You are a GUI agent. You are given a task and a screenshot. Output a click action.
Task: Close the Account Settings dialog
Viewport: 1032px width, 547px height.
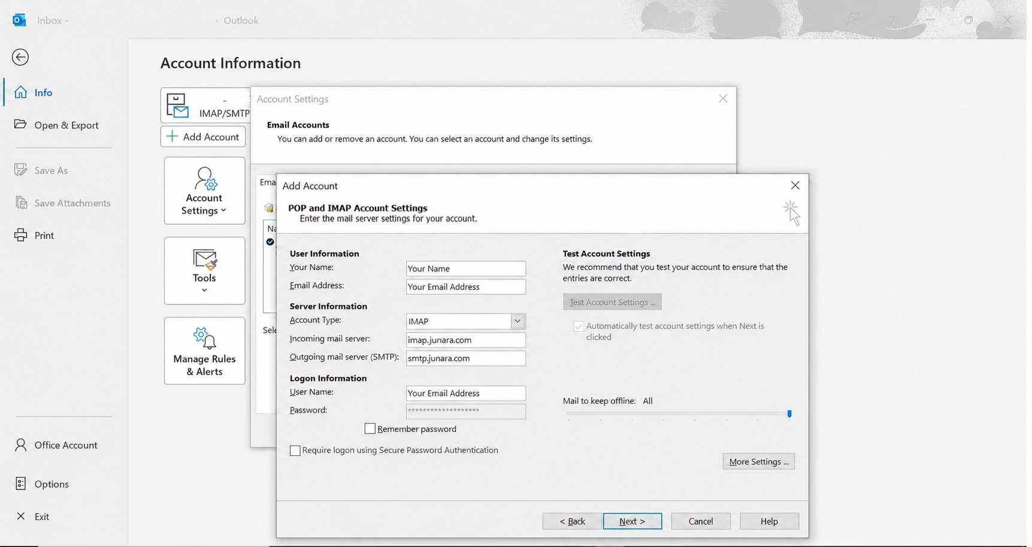[x=723, y=98]
